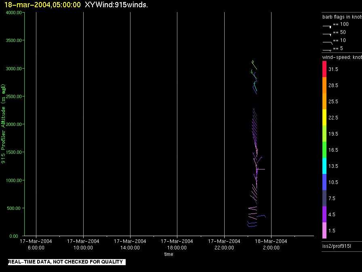Click the horizontal pink wind barb near 1200 m

261,169
